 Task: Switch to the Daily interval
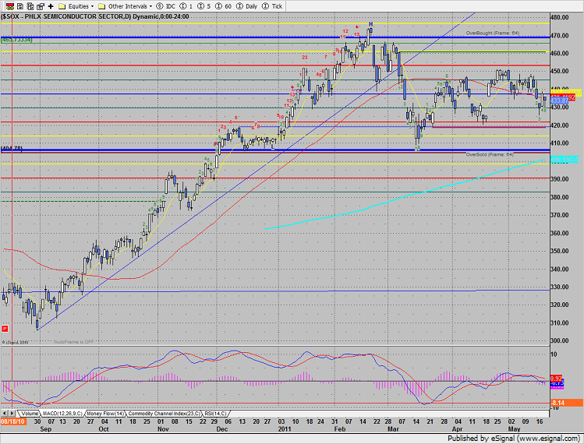click(247, 6)
